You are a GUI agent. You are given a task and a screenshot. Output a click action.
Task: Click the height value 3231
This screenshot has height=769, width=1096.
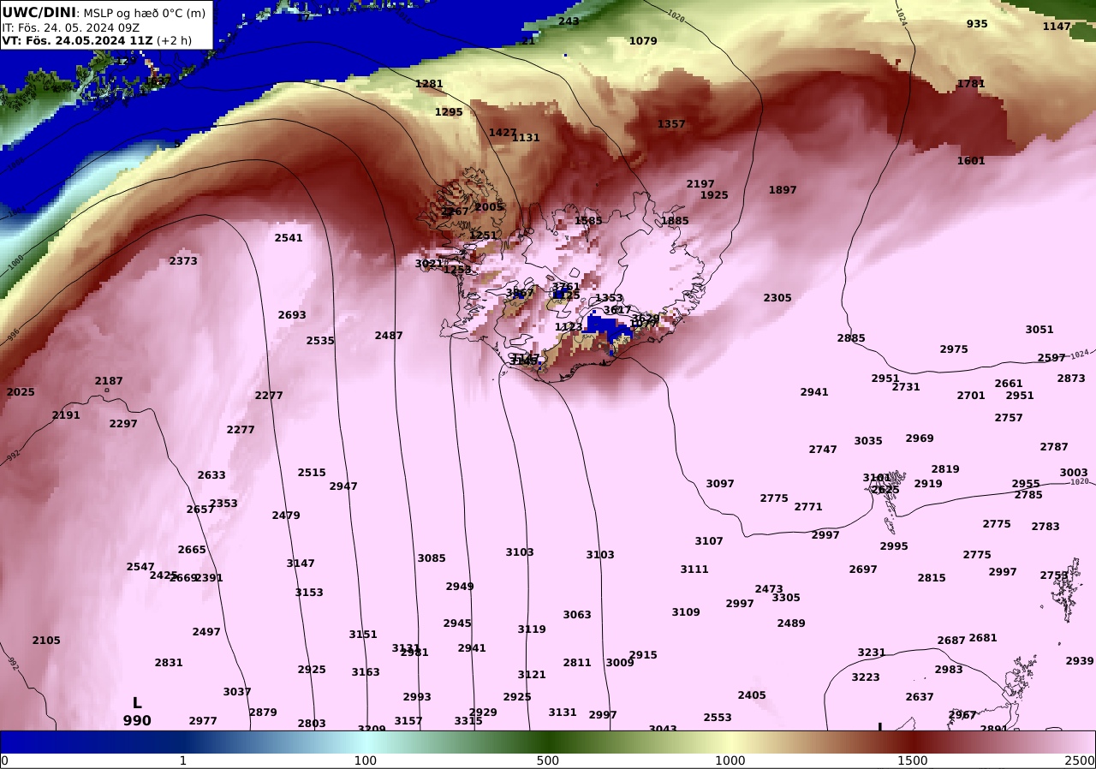click(872, 653)
